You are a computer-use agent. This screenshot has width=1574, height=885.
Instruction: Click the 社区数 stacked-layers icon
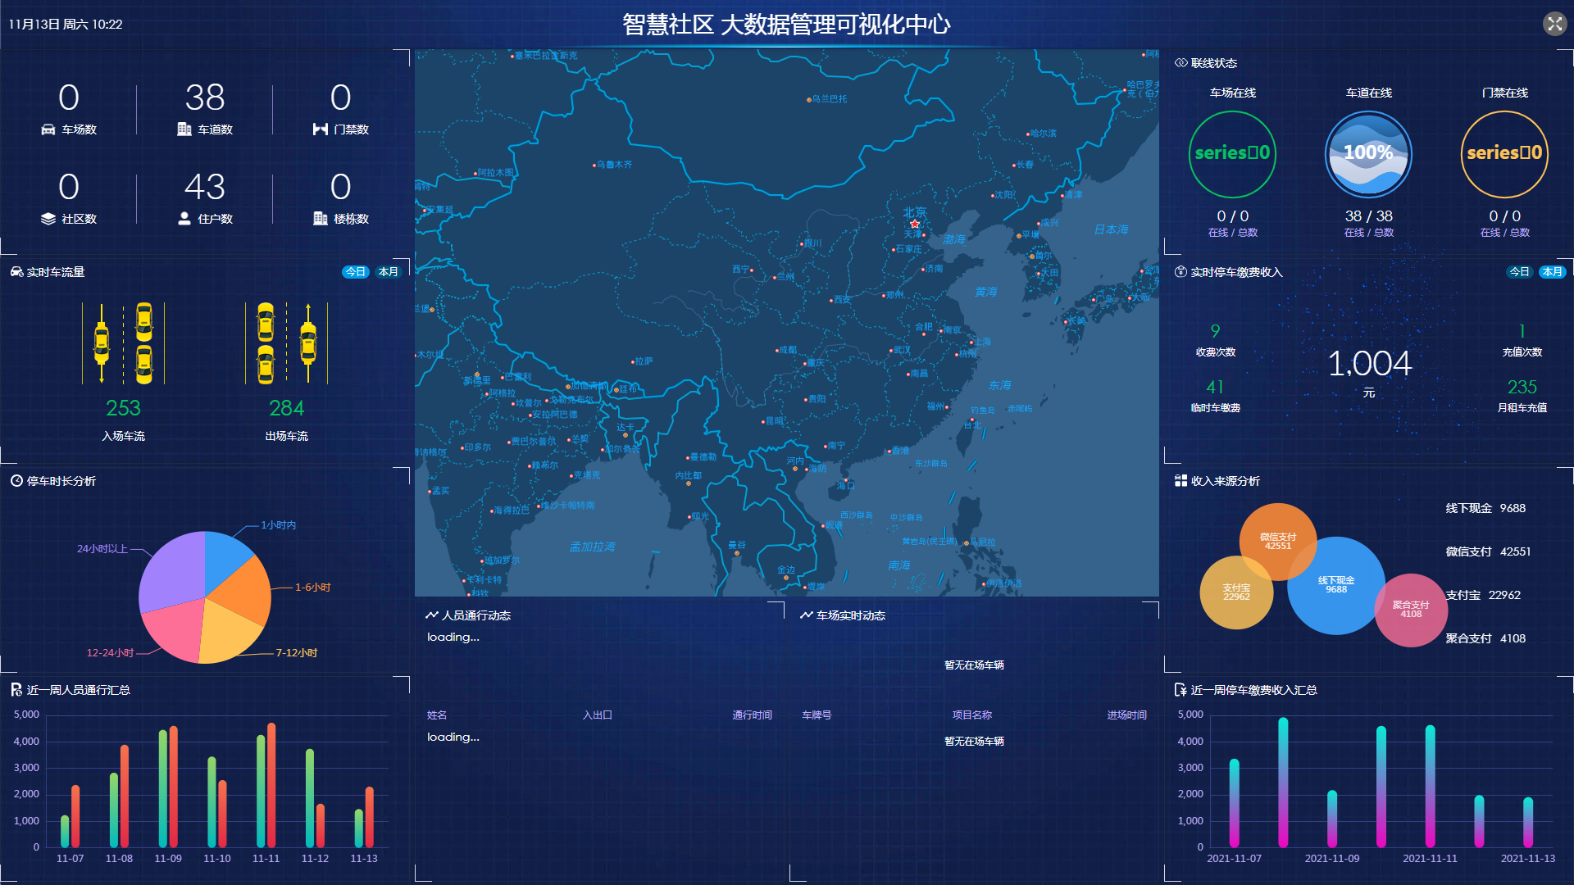pos(48,218)
